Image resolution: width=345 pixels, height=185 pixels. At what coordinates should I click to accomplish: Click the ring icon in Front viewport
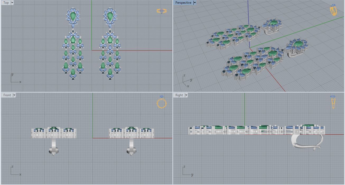tap(162, 102)
